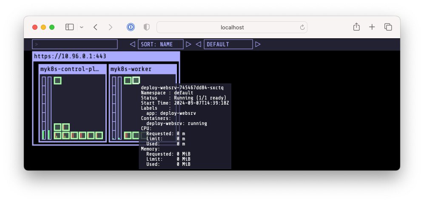The width and height of the screenshot is (424, 202).
Task: Select the myk8s-worker node header
Action: coord(142,69)
